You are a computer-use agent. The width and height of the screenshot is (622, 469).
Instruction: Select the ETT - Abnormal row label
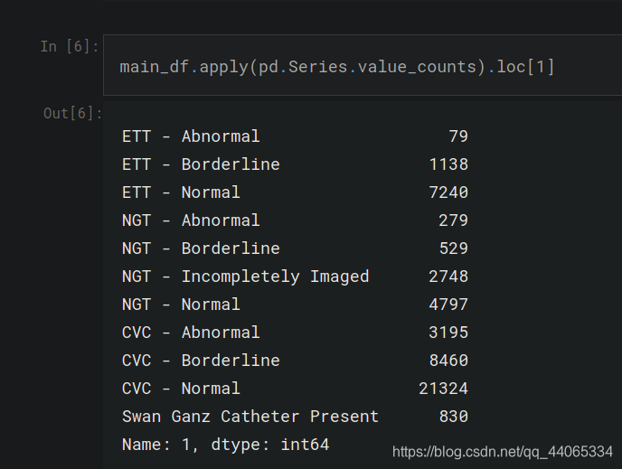coord(191,136)
